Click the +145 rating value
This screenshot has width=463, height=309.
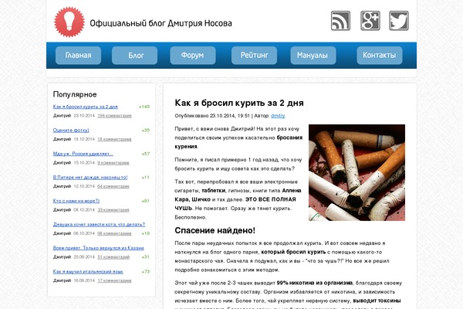tap(144, 107)
